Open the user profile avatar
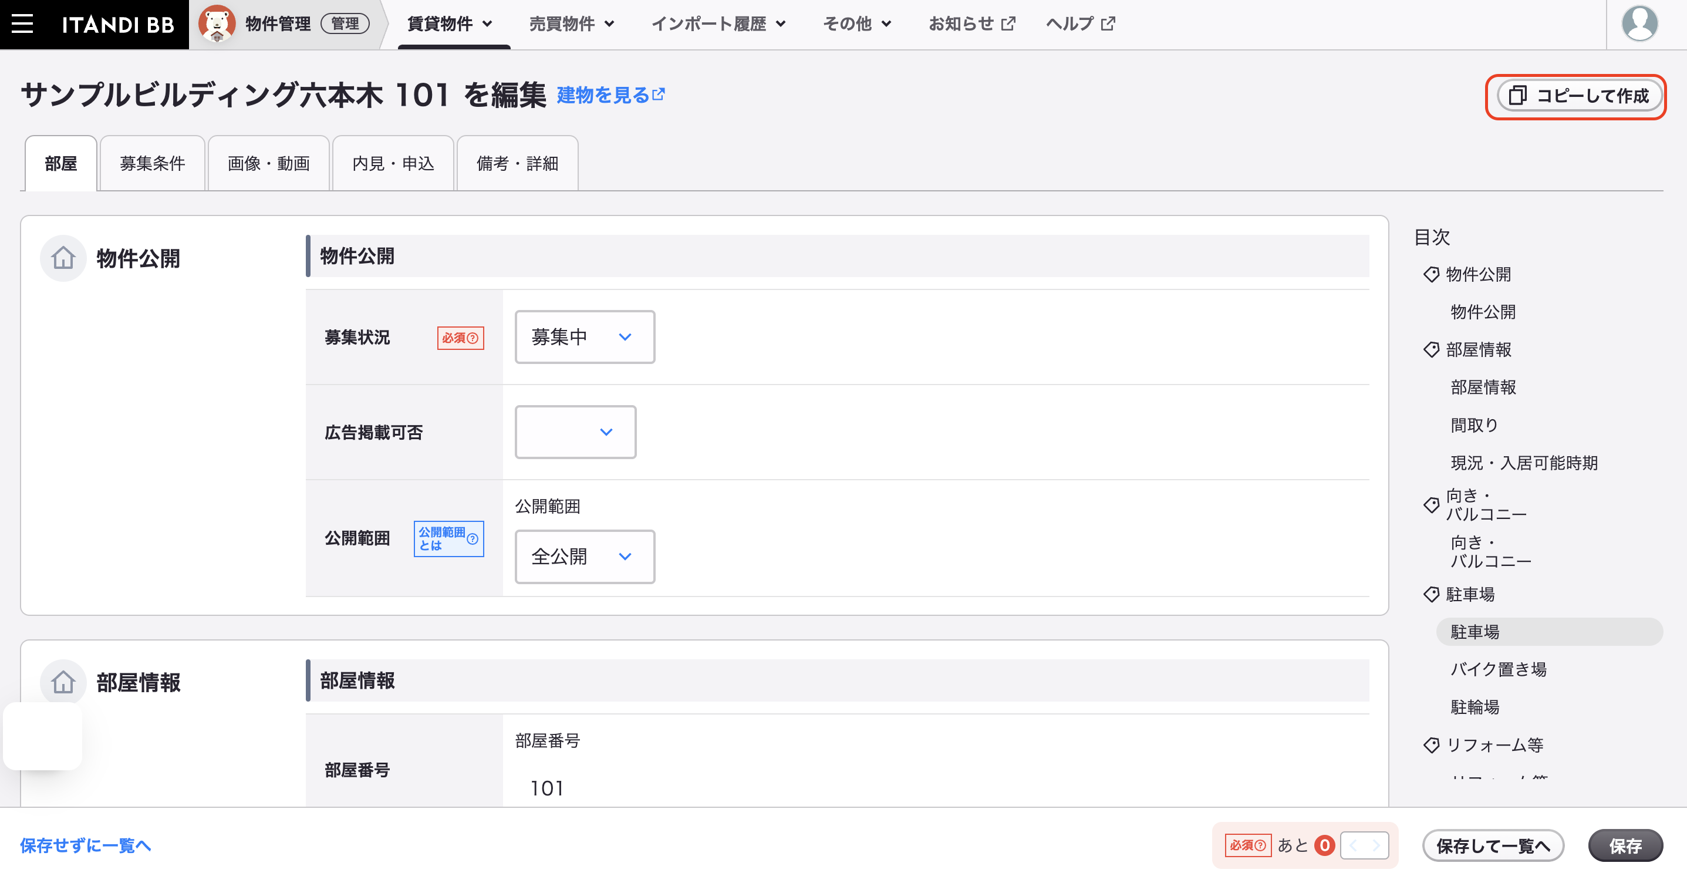Image resolution: width=1687 pixels, height=883 pixels. pos(1639,23)
